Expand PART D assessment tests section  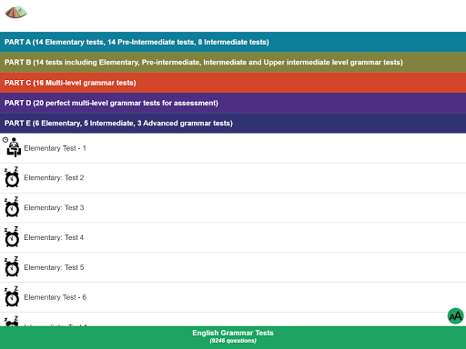pyautogui.click(x=233, y=103)
